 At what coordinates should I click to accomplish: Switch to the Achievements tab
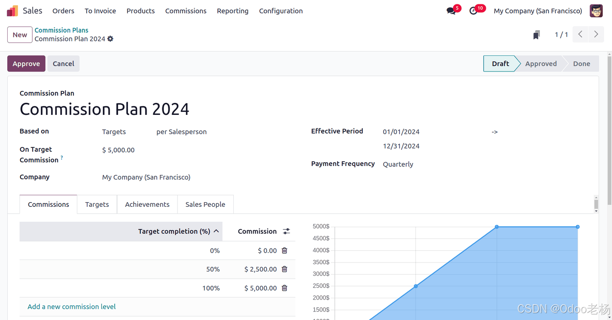[x=147, y=204]
